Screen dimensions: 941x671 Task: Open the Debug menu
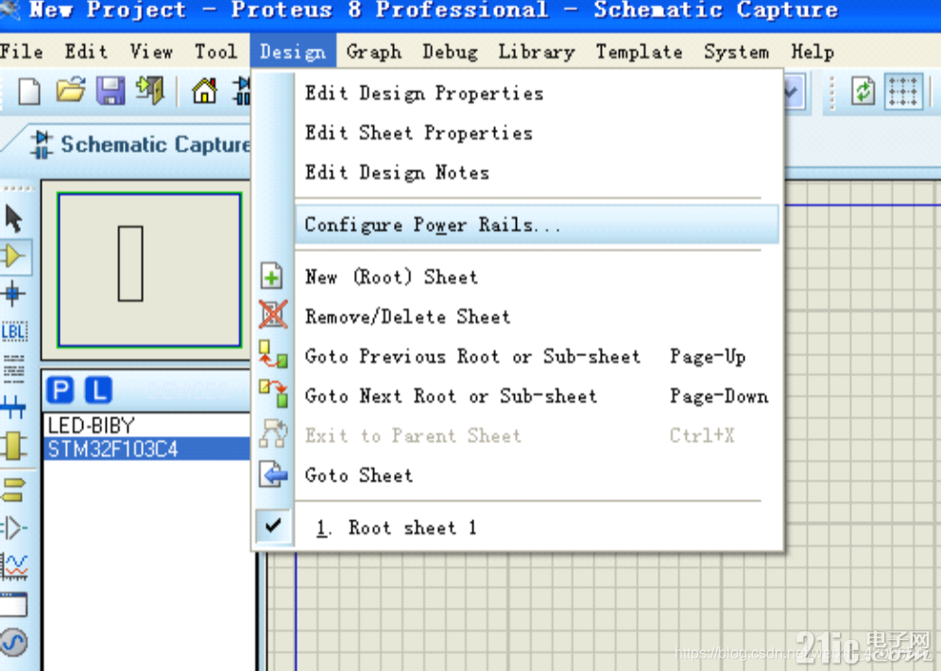450,52
